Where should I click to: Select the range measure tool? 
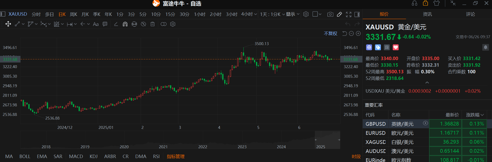pos(70,24)
